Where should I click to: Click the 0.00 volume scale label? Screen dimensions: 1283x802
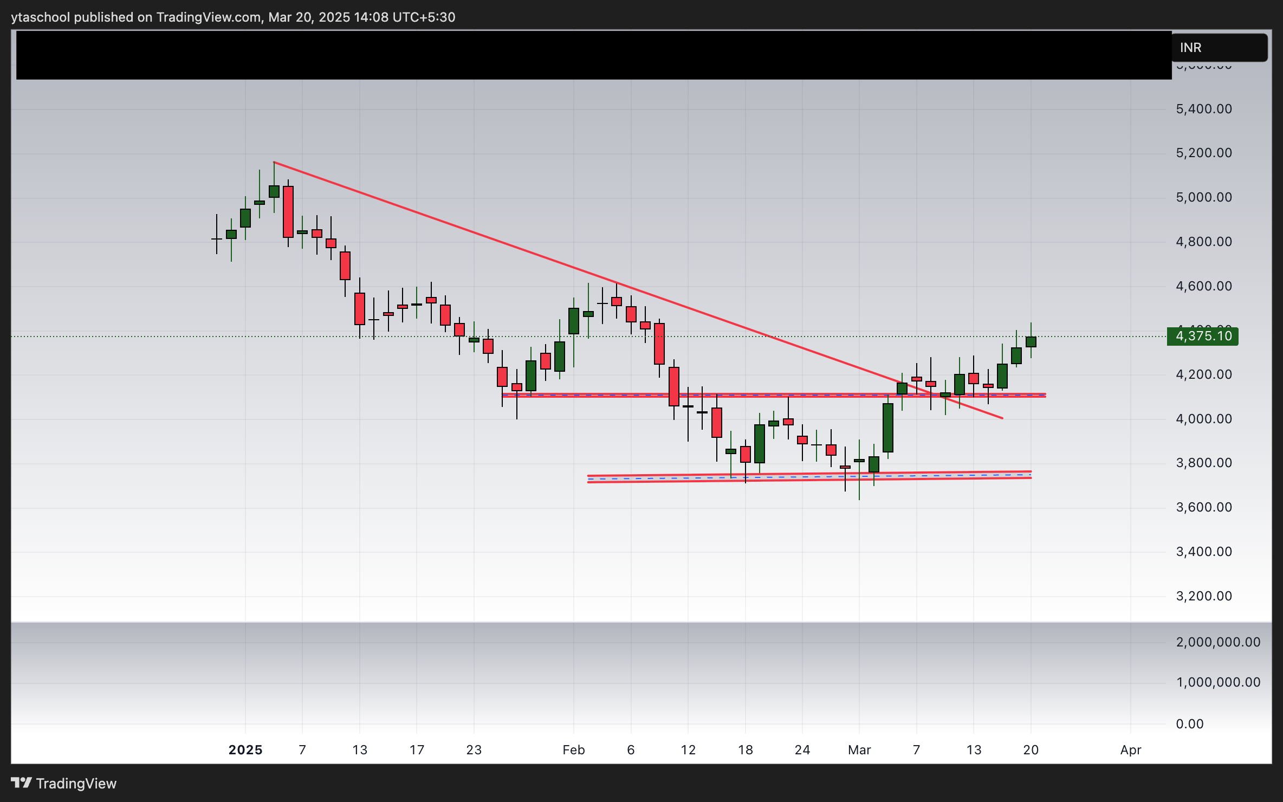click(x=1190, y=724)
